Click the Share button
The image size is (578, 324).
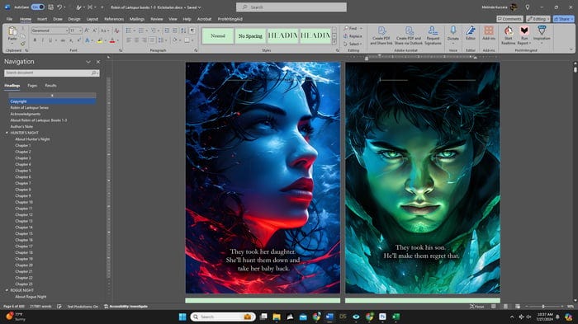(564, 19)
